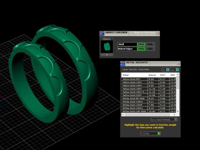This screenshot has height=150, width=200.
Task: Click the Grams value for Yellow Gold:14KY
Action: 151,85
